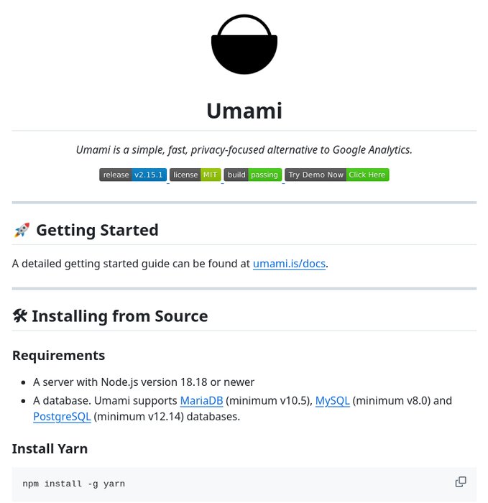Screen dimensions: 488x503
Task: Open the release v2.15.1 badge
Action: [133, 175]
